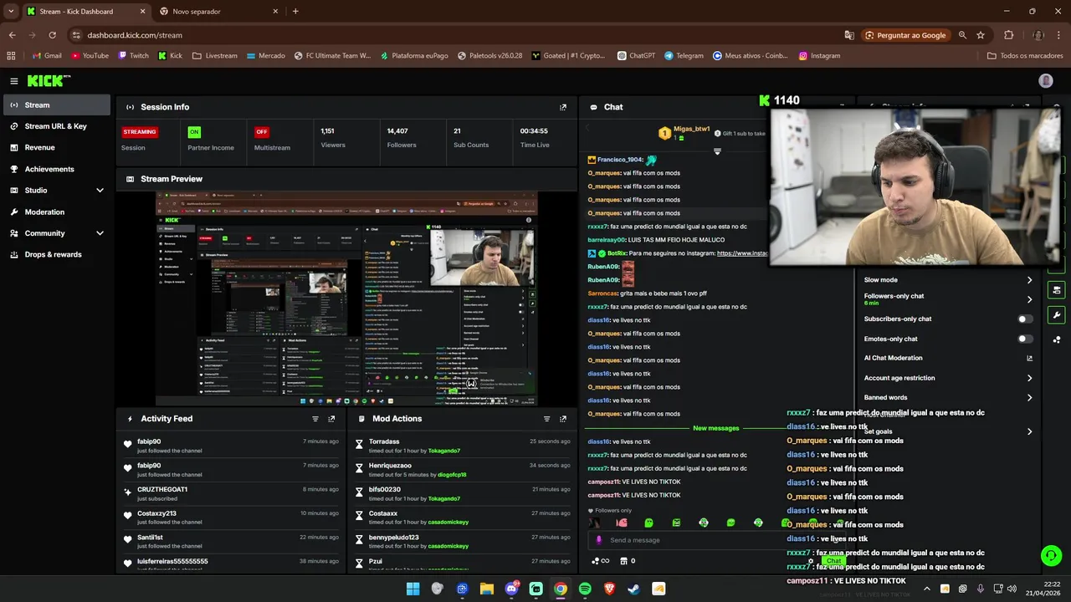Screen dimensions: 1071x602
Task: Select Henriquezaoo in Mod Actions
Action: pyautogui.click(x=390, y=466)
